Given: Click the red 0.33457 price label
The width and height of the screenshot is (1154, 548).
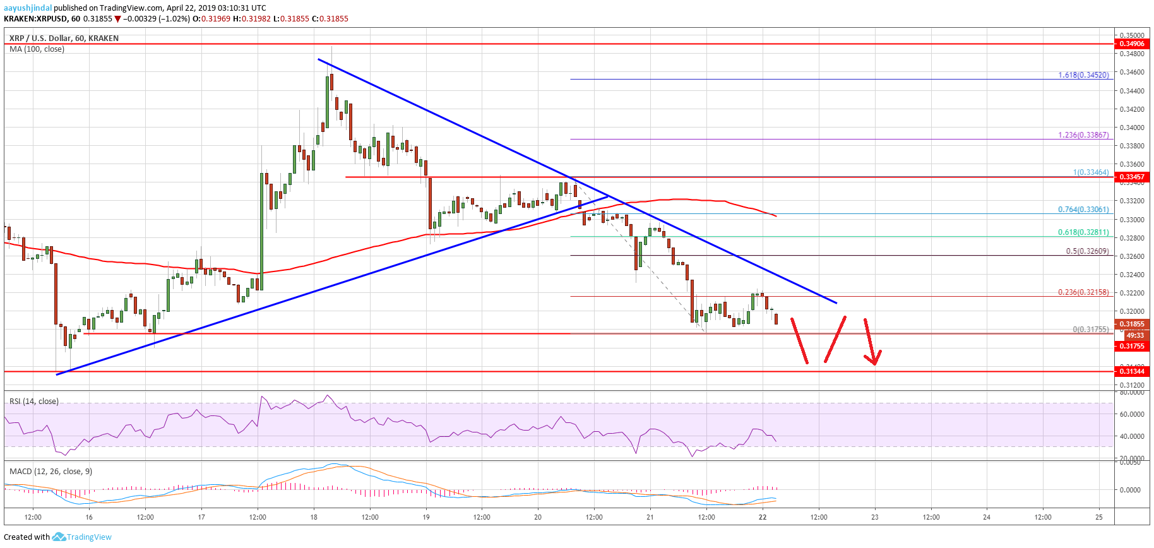Looking at the screenshot, I should (x=1132, y=177).
